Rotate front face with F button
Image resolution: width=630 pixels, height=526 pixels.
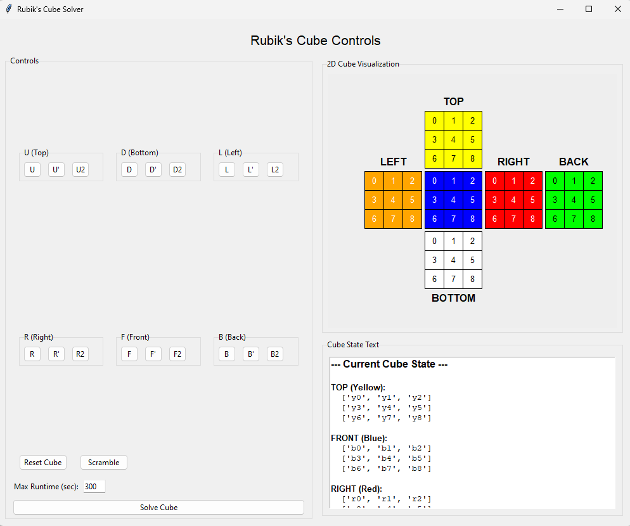point(129,354)
